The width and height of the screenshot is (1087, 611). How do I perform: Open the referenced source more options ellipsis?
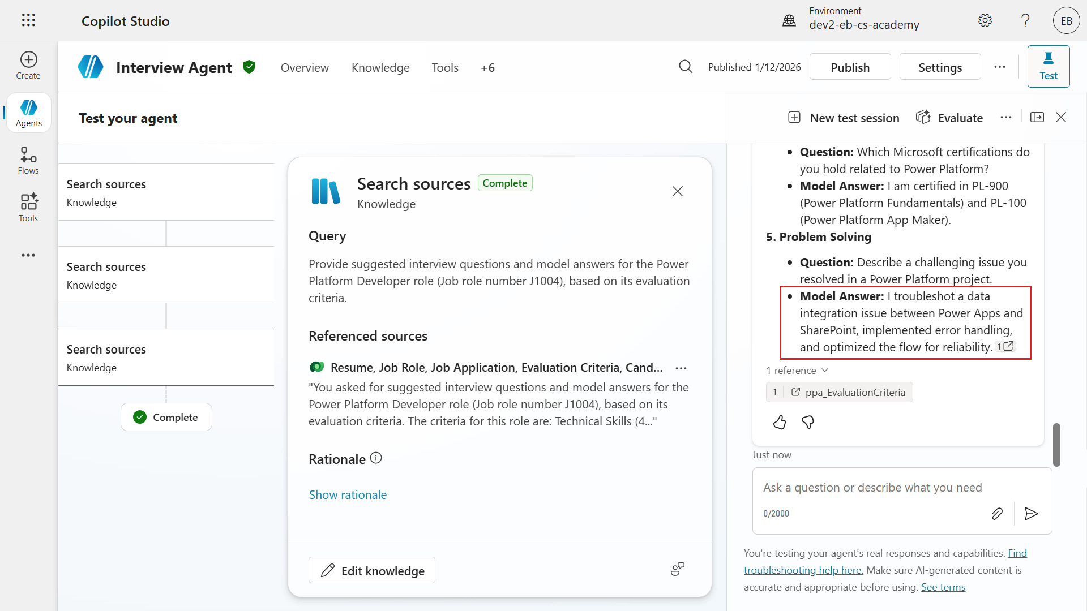[681, 368]
